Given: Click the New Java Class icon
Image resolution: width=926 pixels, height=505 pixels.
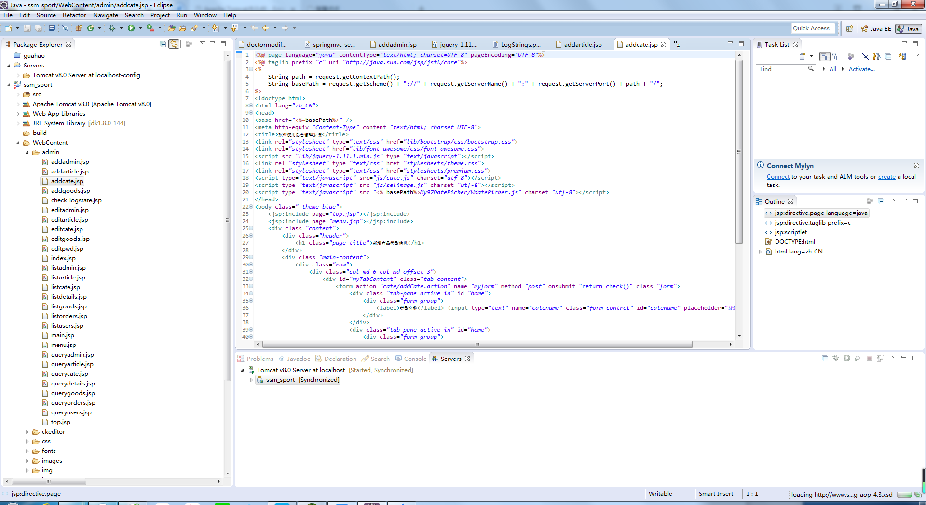Looking at the screenshot, I should pos(90,28).
